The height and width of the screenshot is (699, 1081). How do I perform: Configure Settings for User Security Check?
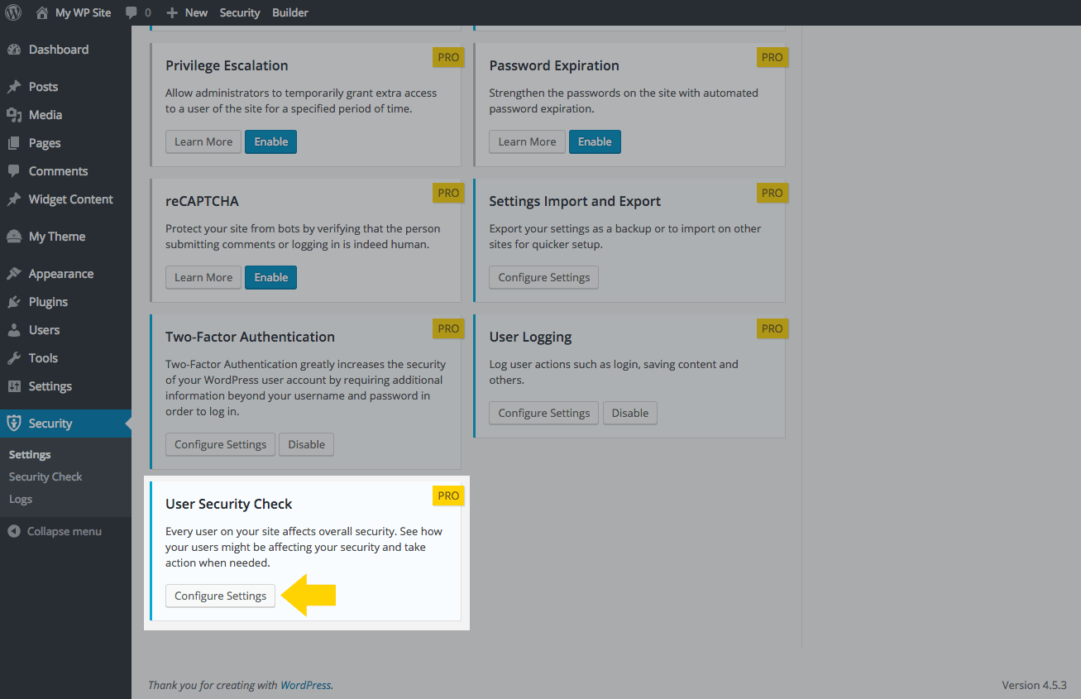tap(220, 596)
